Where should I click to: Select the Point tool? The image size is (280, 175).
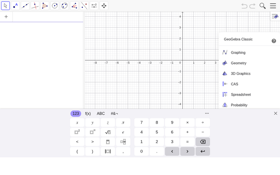click(15, 6)
